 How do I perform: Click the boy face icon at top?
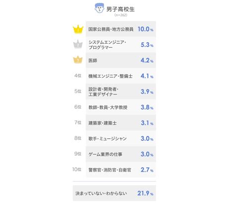[99, 8]
